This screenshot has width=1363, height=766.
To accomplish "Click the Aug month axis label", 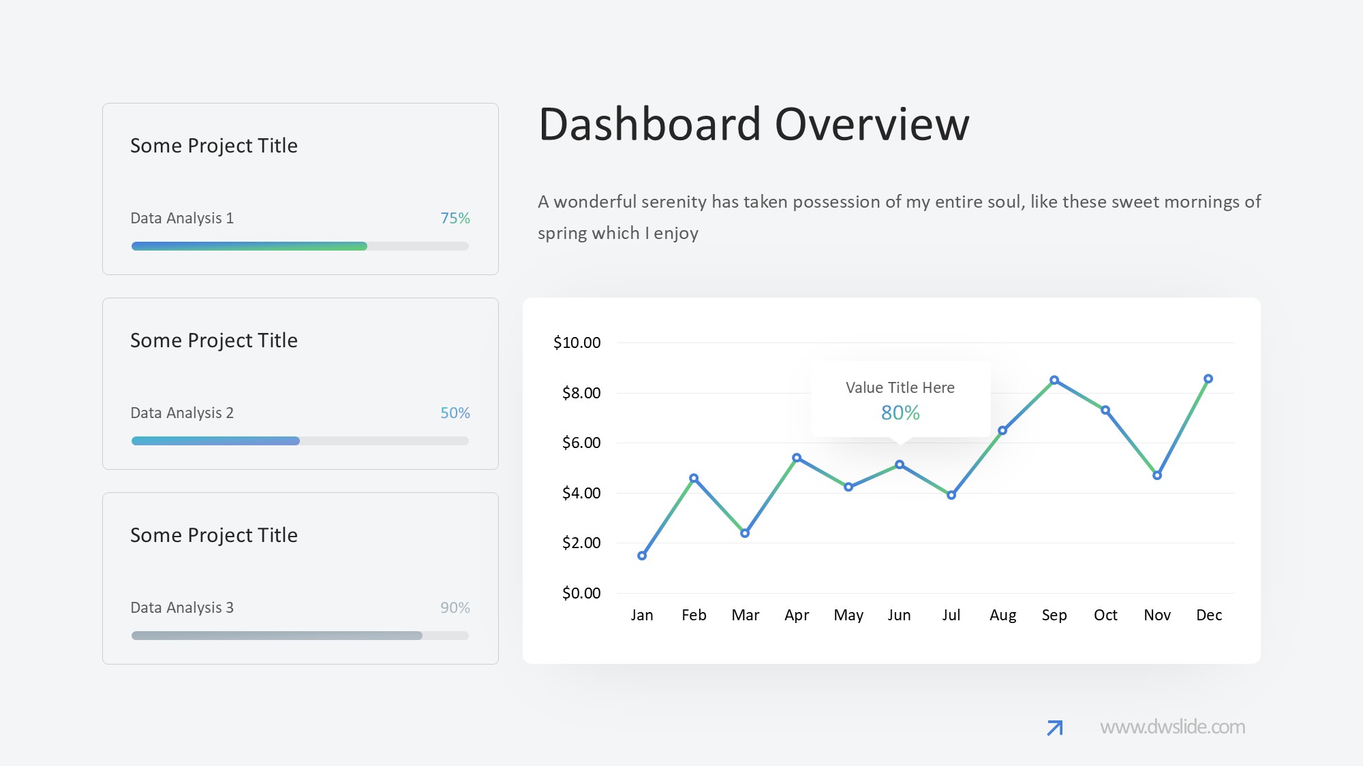I will click(x=1002, y=615).
